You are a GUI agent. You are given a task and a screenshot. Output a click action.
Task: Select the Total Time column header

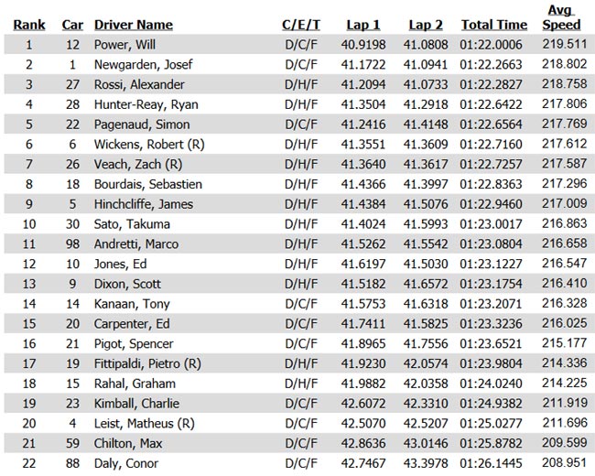pos(494,25)
